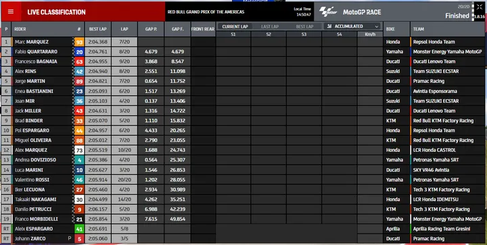Click Red Bull Grand Prix of the Americas title
Viewport: 487px width, 245px height.
pos(206,11)
